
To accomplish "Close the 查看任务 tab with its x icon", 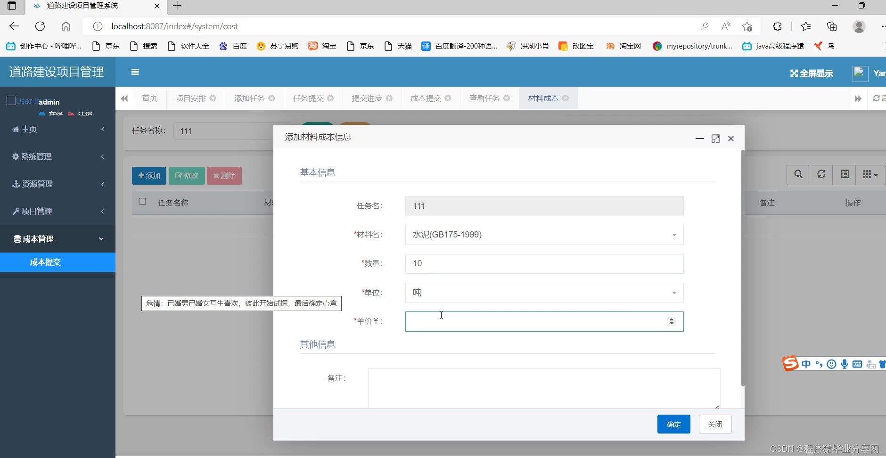I will pyautogui.click(x=507, y=98).
